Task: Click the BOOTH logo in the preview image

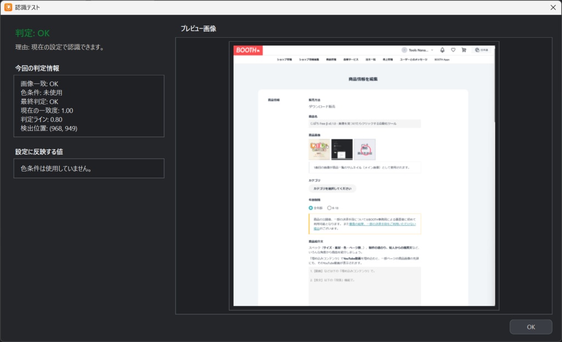Action: (x=248, y=50)
